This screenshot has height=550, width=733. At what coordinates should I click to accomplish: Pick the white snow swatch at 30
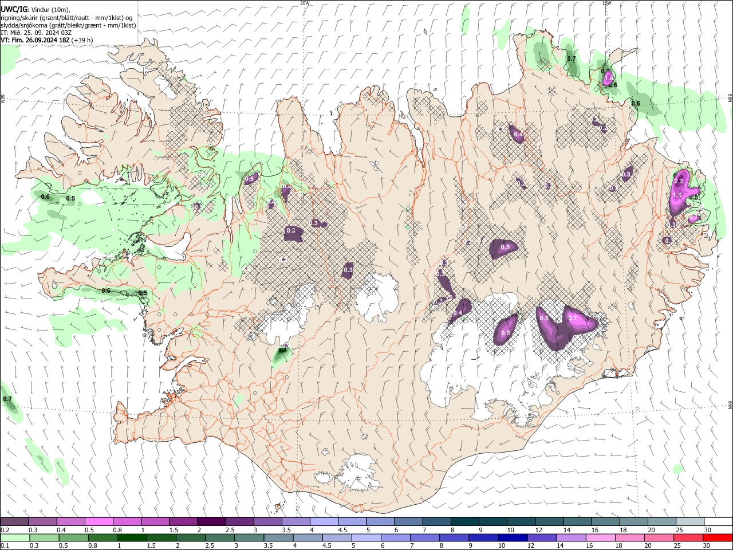[718, 521]
